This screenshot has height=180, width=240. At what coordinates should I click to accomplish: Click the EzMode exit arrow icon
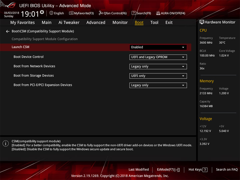click(177, 170)
